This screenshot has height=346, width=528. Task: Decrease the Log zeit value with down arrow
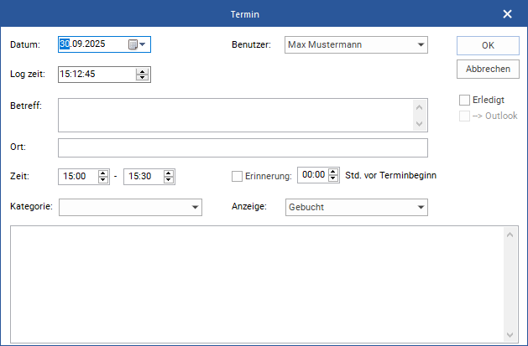[x=143, y=77]
